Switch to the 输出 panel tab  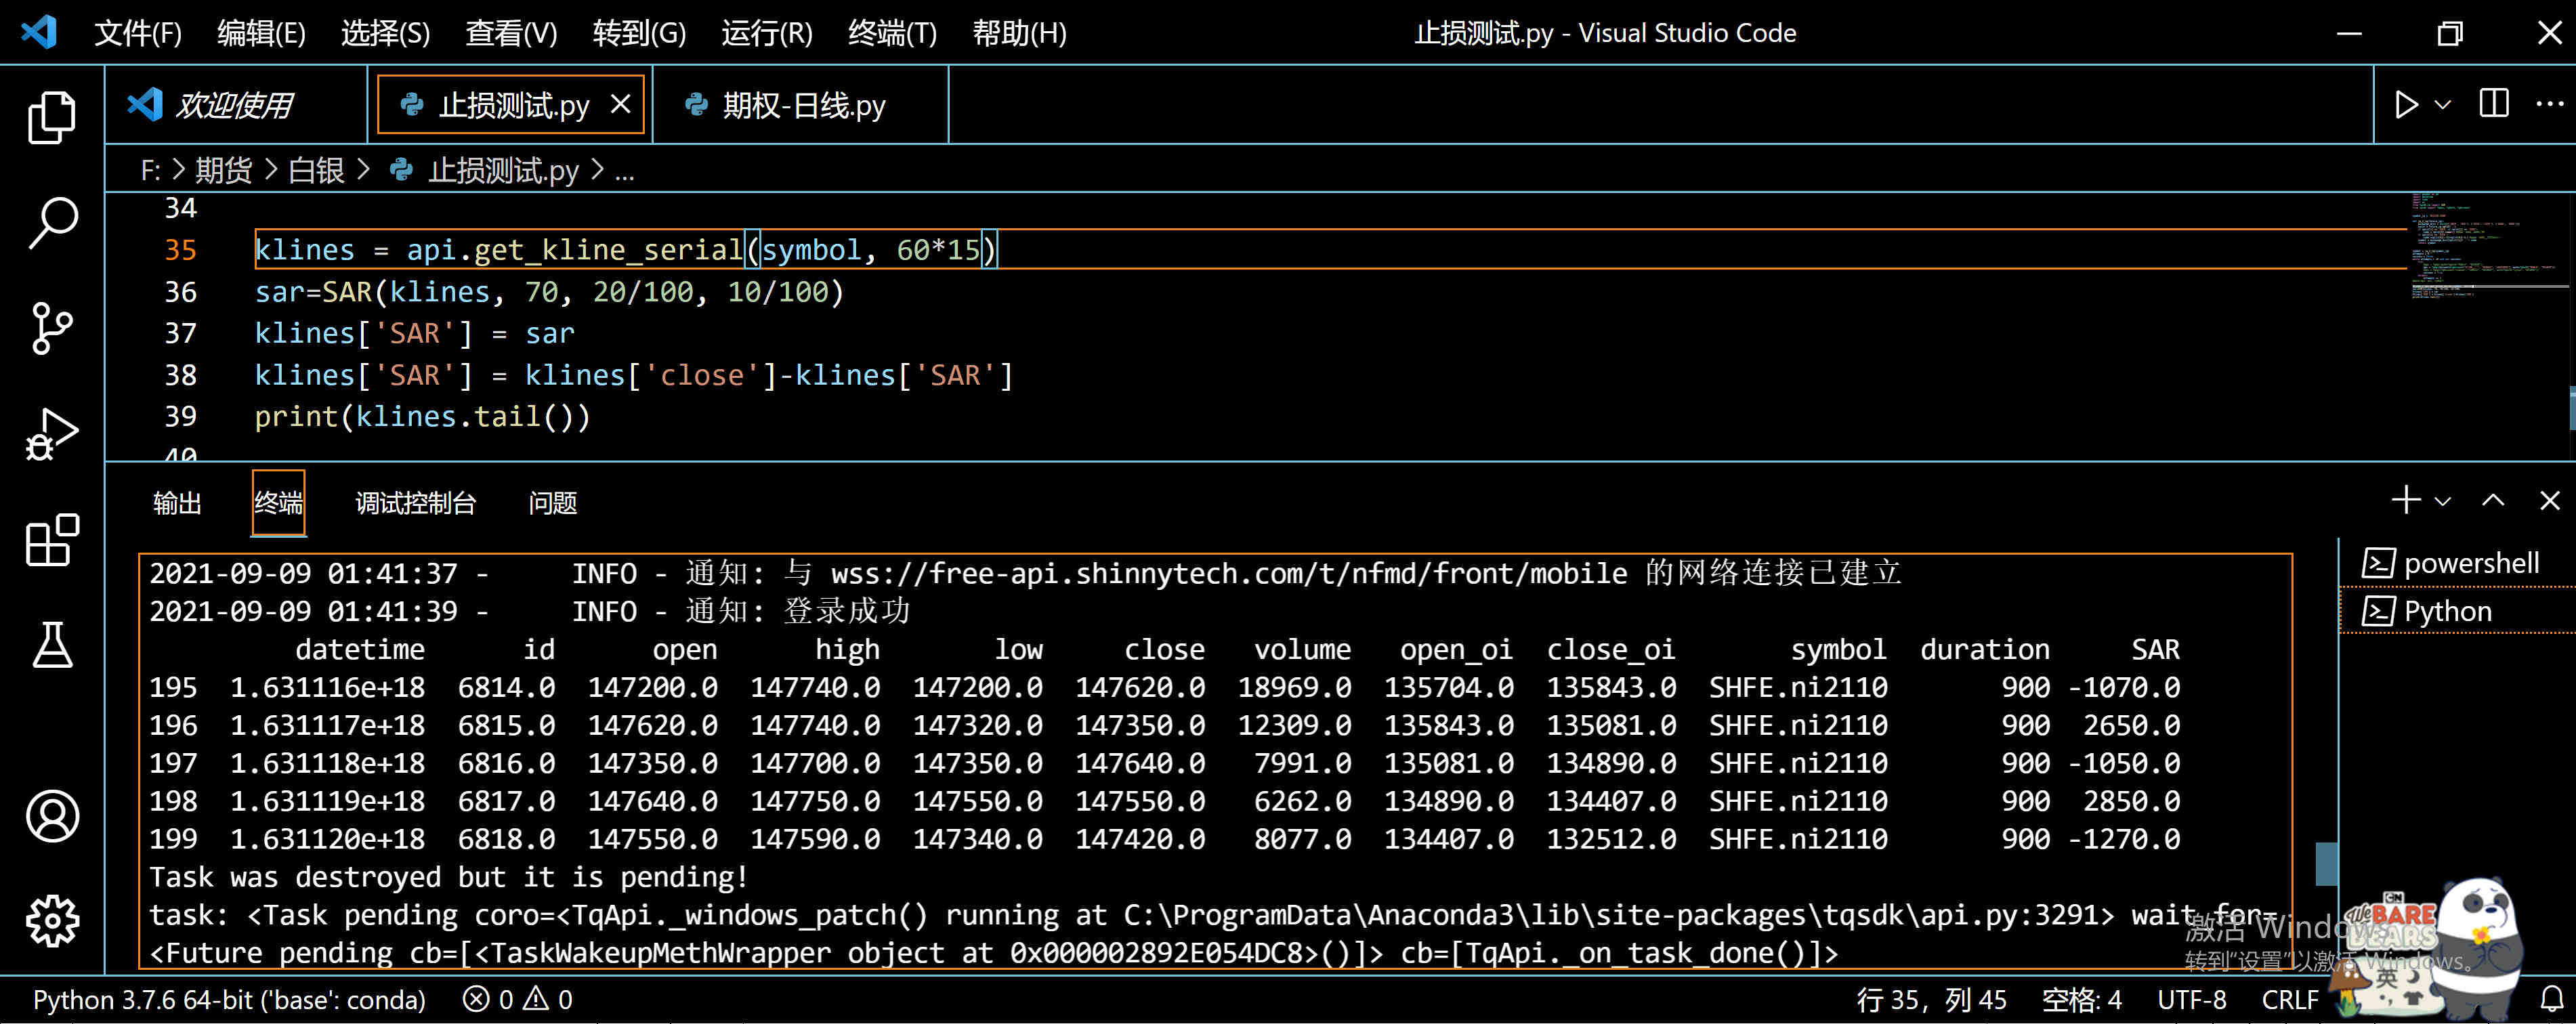click(177, 503)
